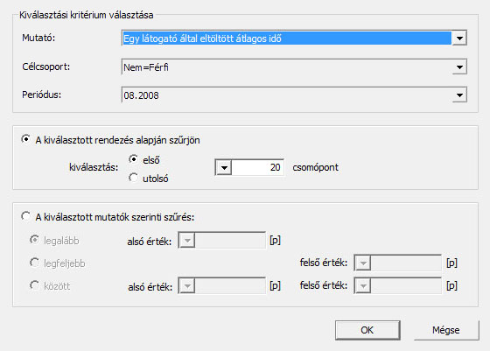Open the Mutató dropdown arrow

coord(459,39)
